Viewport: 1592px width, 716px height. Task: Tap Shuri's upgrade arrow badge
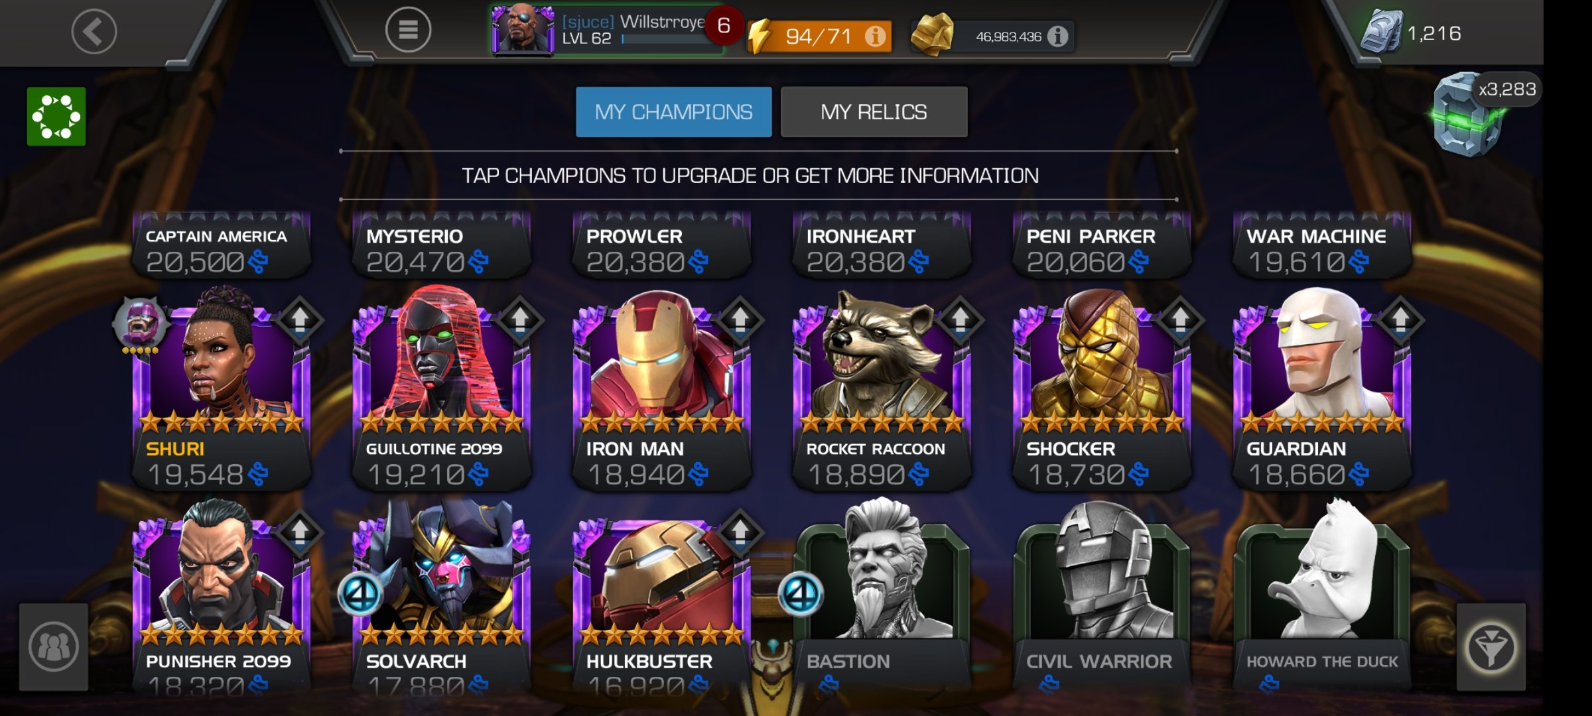(300, 319)
